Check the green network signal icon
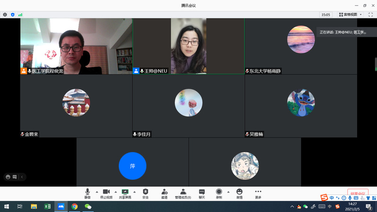377x212 pixels. [x=20, y=15]
